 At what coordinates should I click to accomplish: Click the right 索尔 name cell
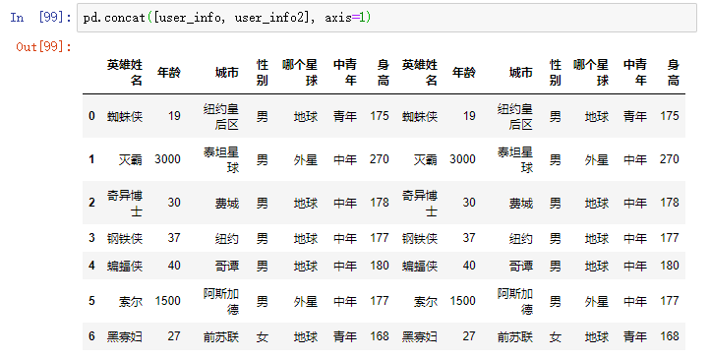(425, 301)
